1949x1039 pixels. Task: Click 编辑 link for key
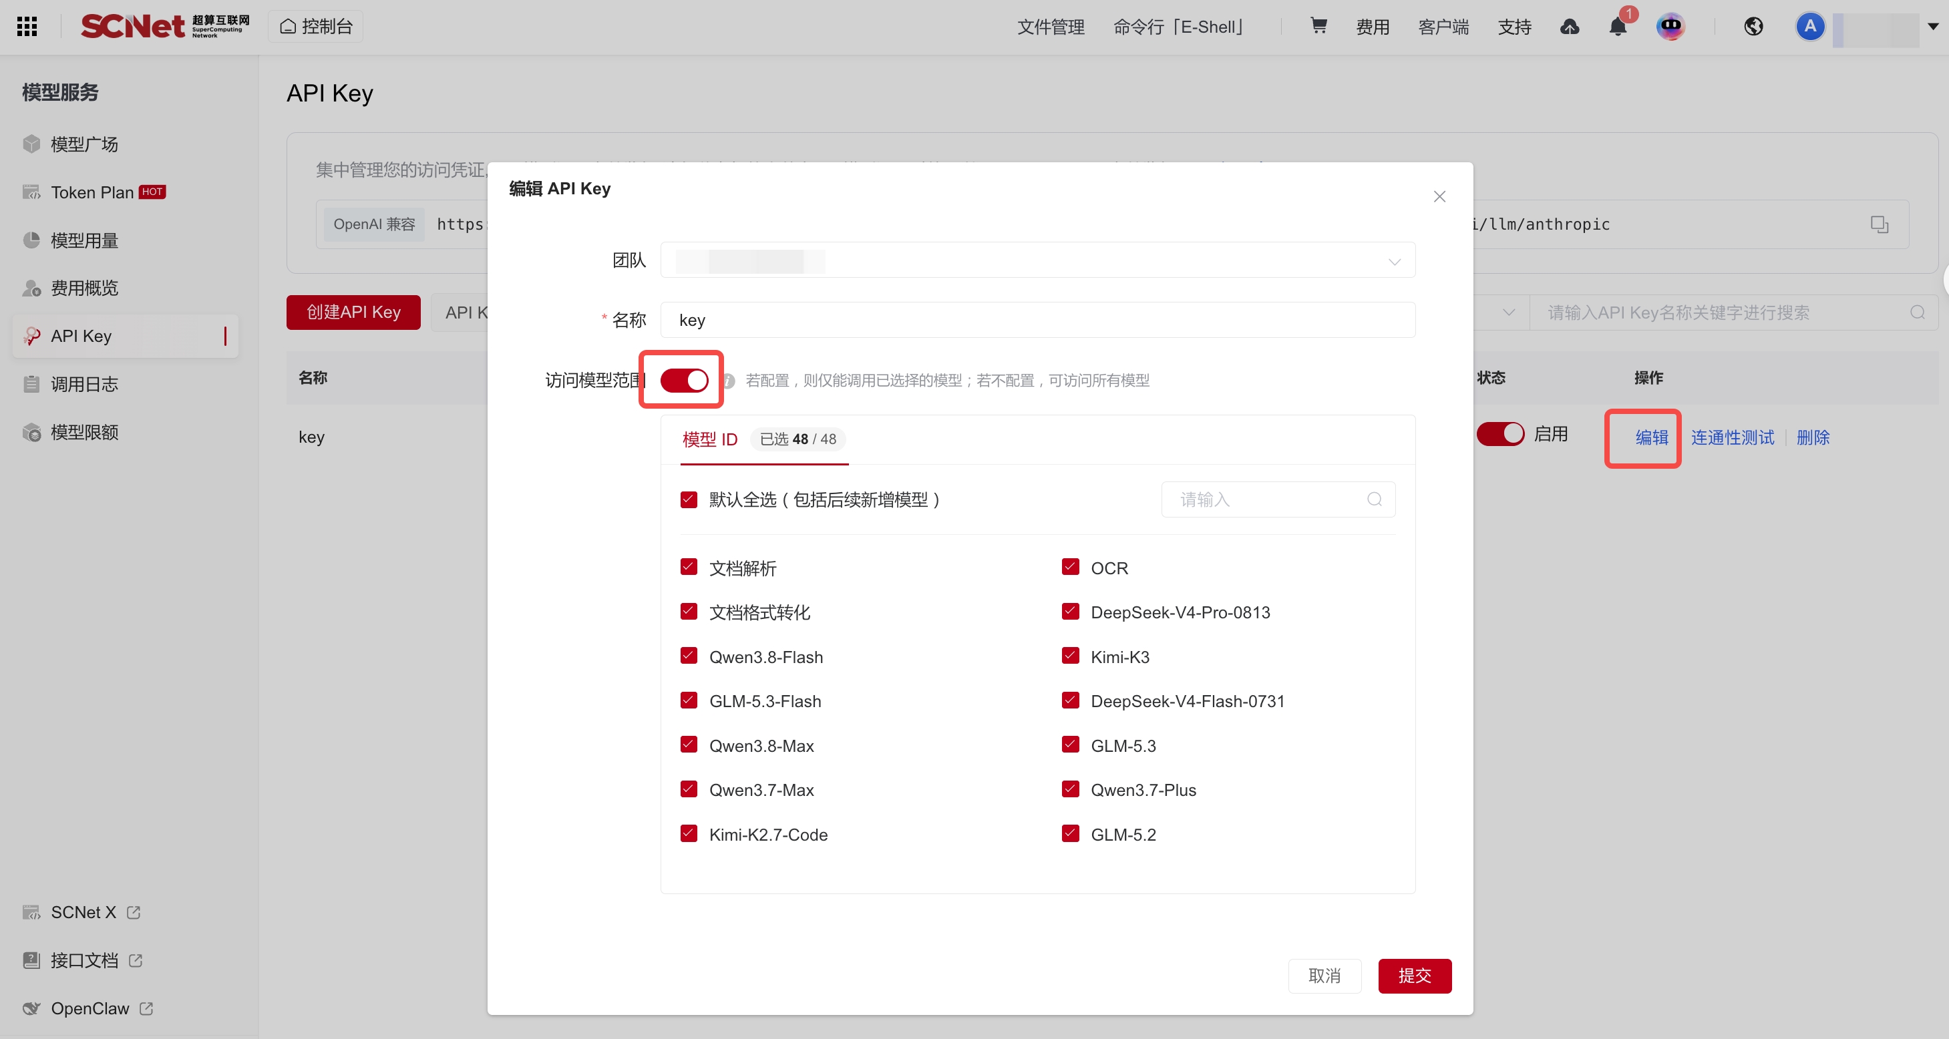[x=1652, y=437]
